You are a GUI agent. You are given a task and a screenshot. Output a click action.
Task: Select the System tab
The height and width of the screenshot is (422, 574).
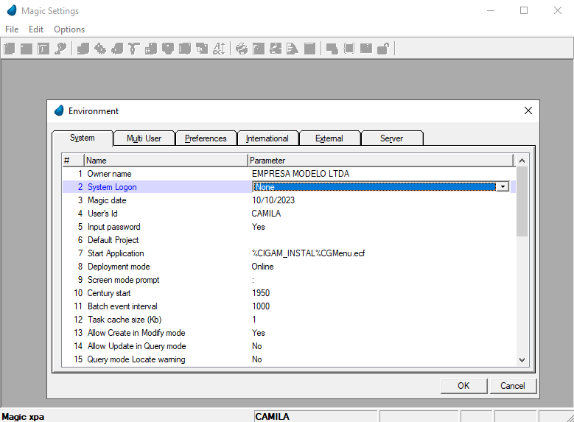[83, 138]
